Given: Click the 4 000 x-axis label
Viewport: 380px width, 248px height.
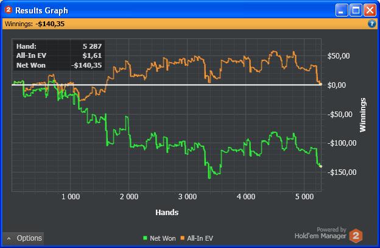Looking at the screenshot, I should [x=246, y=197].
